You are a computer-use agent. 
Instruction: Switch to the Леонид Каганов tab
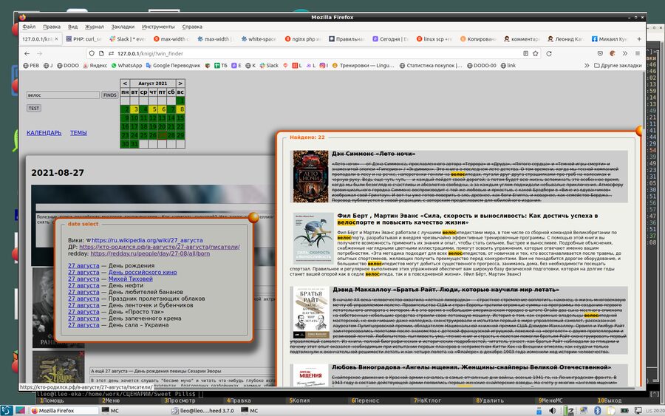coord(565,39)
